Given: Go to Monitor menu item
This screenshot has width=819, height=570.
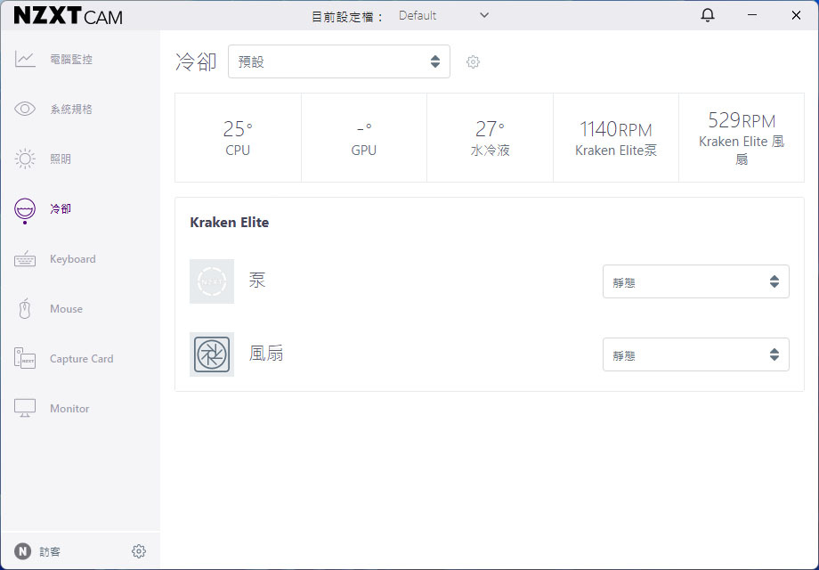Looking at the screenshot, I should pos(69,409).
